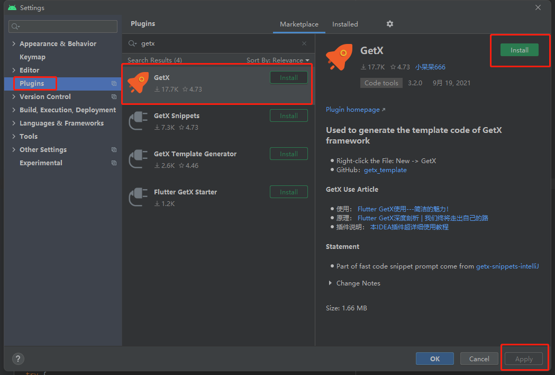Focus the settings search field
The height and width of the screenshot is (375, 555).
coord(63,26)
